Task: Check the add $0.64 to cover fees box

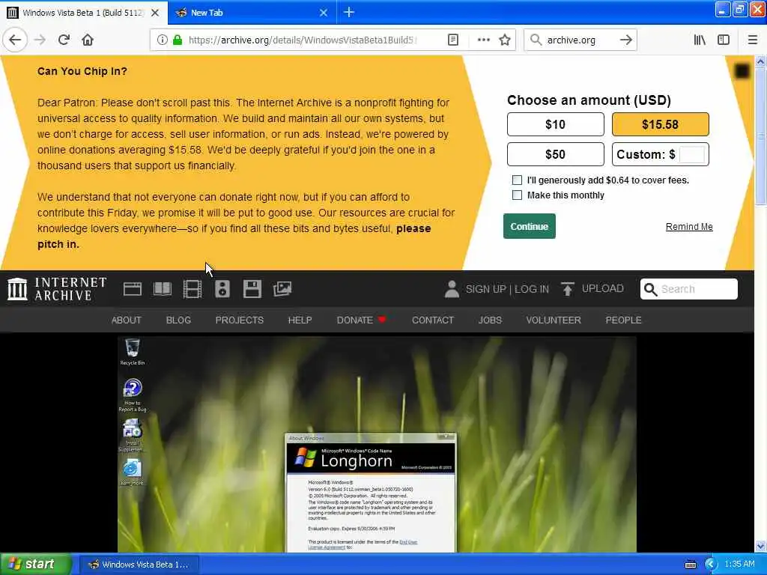Action: [517, 180]
